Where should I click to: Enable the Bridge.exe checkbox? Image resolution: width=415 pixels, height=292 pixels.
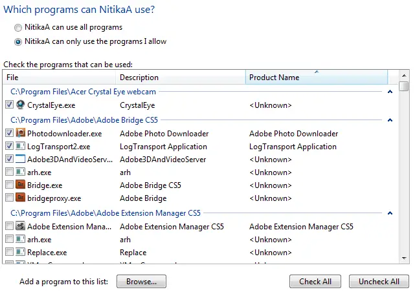pyautogui.click(x=9, y=185)
